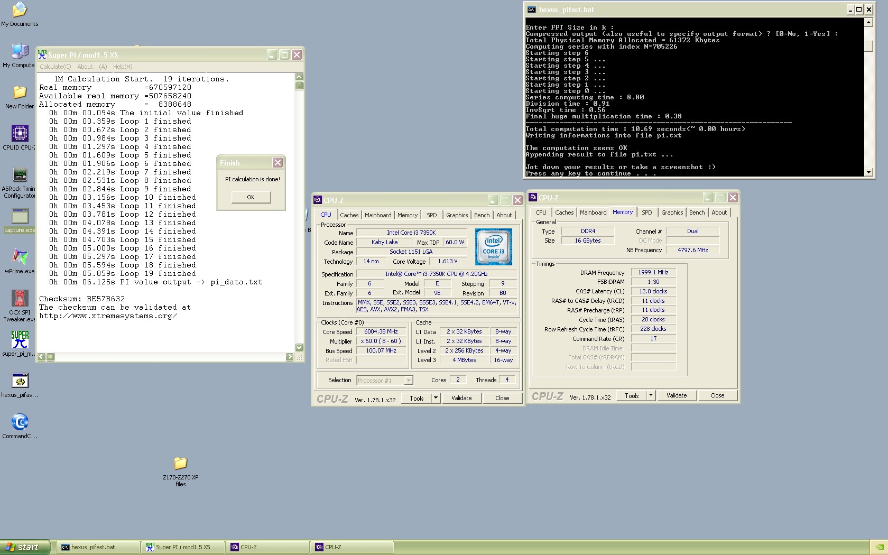Open Bench tab in left CPU-Z
888x555 pixels.
[482, 215]
